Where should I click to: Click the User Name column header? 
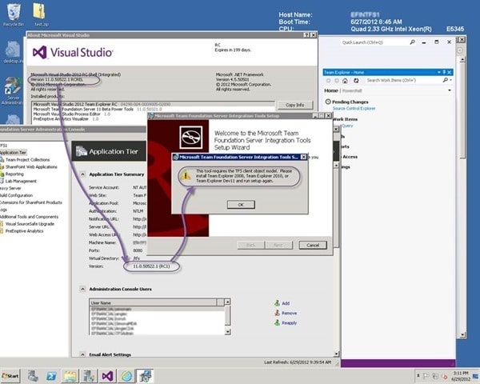coord(153,302)
